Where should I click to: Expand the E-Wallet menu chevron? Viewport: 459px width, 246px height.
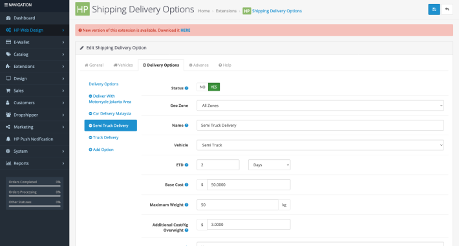[63, 42]
